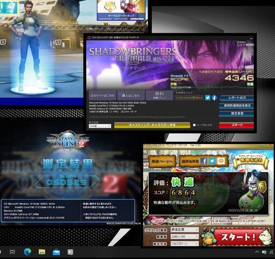Click the 2020/11/22 timestamp in Dragon Quest X
Viewport: 275px width, 259px height.
pos(243,210)
